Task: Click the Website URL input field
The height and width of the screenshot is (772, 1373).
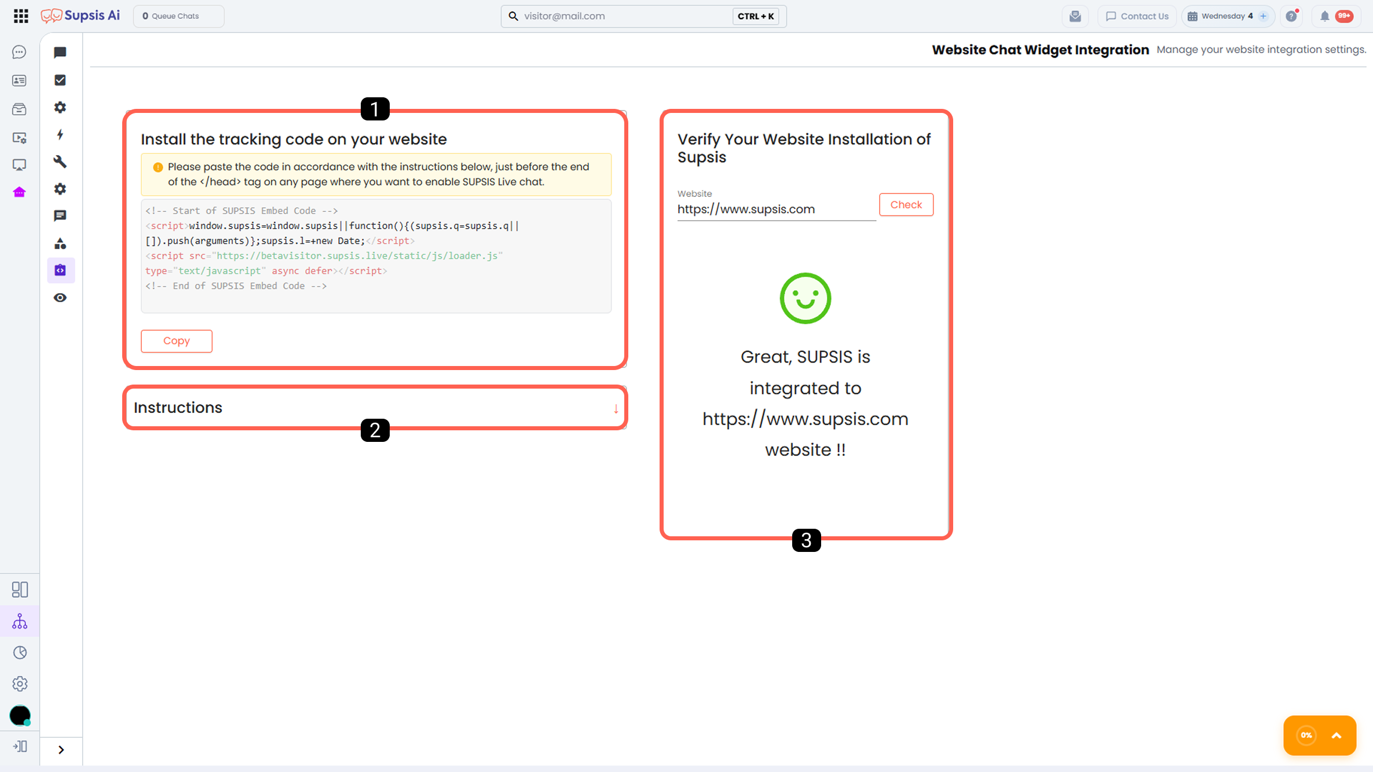Action: point(777,209)
